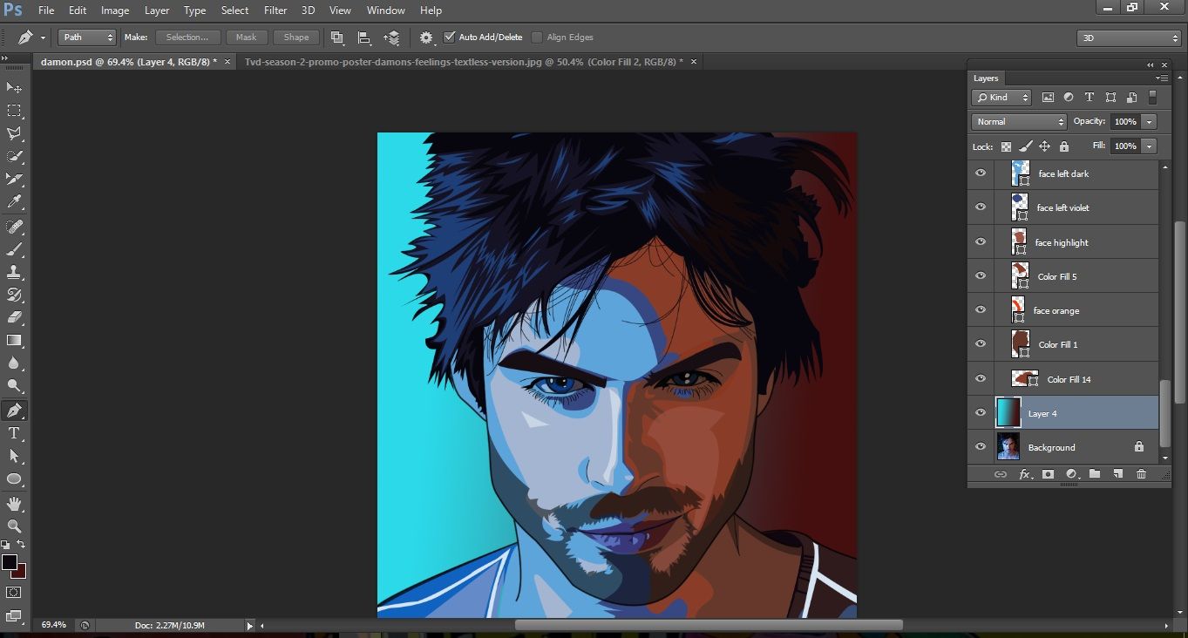
Task: Click the Selection... button
Action: pyautogui.click(x=187, y=37)
